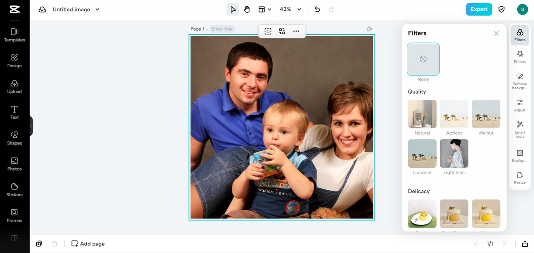The width and height of the screenshot is (534, 253).
Task: Click the bottom sidebar layout icon
Action: pyautogui.click(x=15, y=238)
